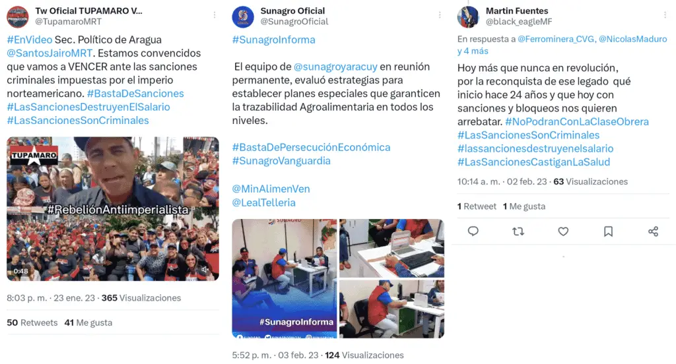Image resolution: width=676 pixels, height=364 pixels.
Task: Open Martin Fuentes profile avatar
Action: click(x=468, y=16)
